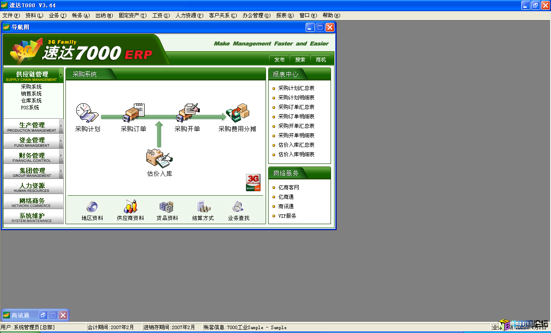
Task: Select POS系统 in the sidebar list
Action: tap(30, 108)
